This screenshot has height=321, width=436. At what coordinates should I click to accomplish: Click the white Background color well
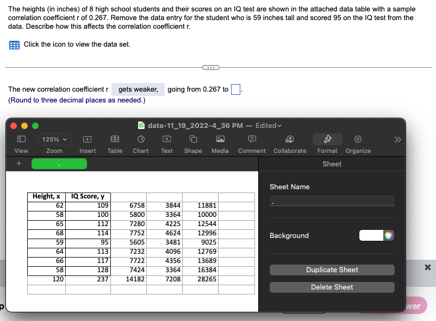[371, 235]
